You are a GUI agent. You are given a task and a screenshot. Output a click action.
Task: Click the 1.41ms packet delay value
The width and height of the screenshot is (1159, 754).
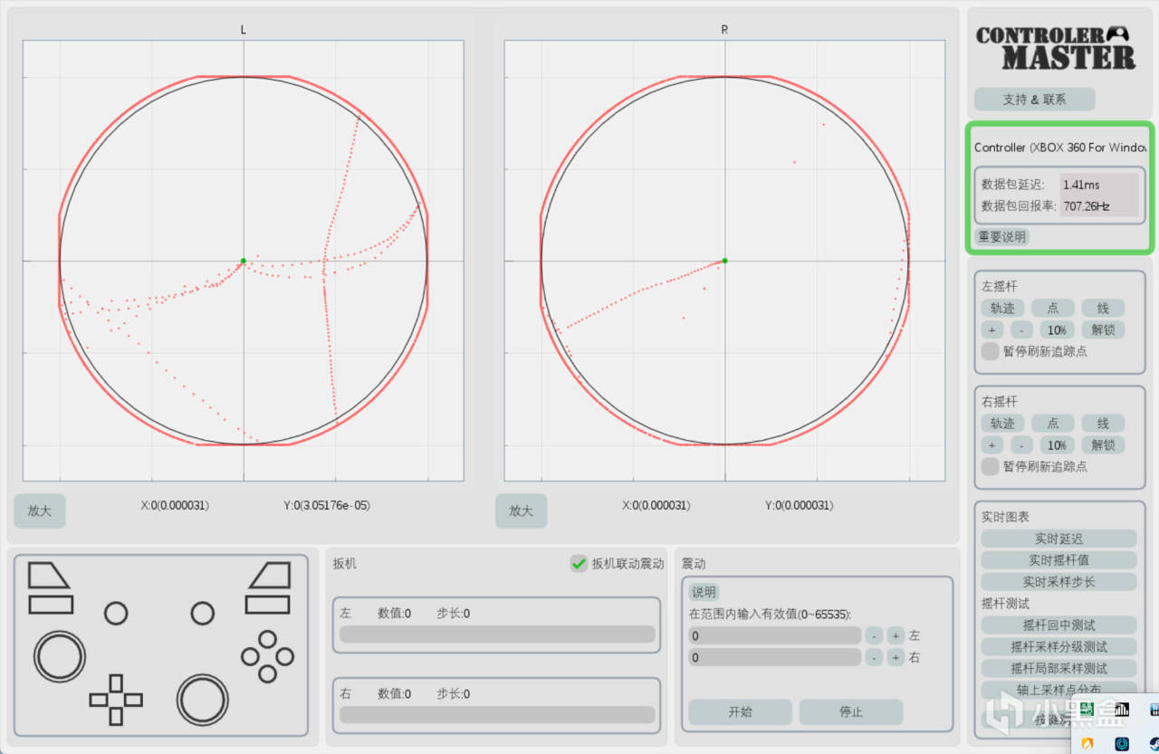1081,185
